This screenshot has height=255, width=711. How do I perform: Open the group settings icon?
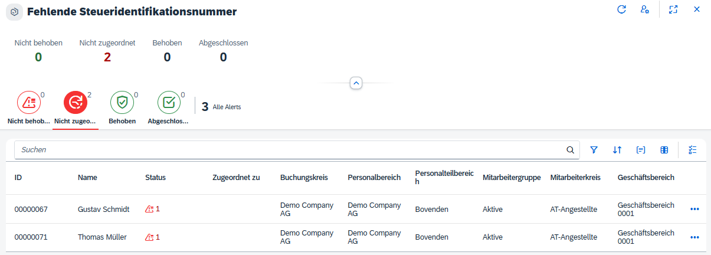pyautogui.click(x=641, y=150)
